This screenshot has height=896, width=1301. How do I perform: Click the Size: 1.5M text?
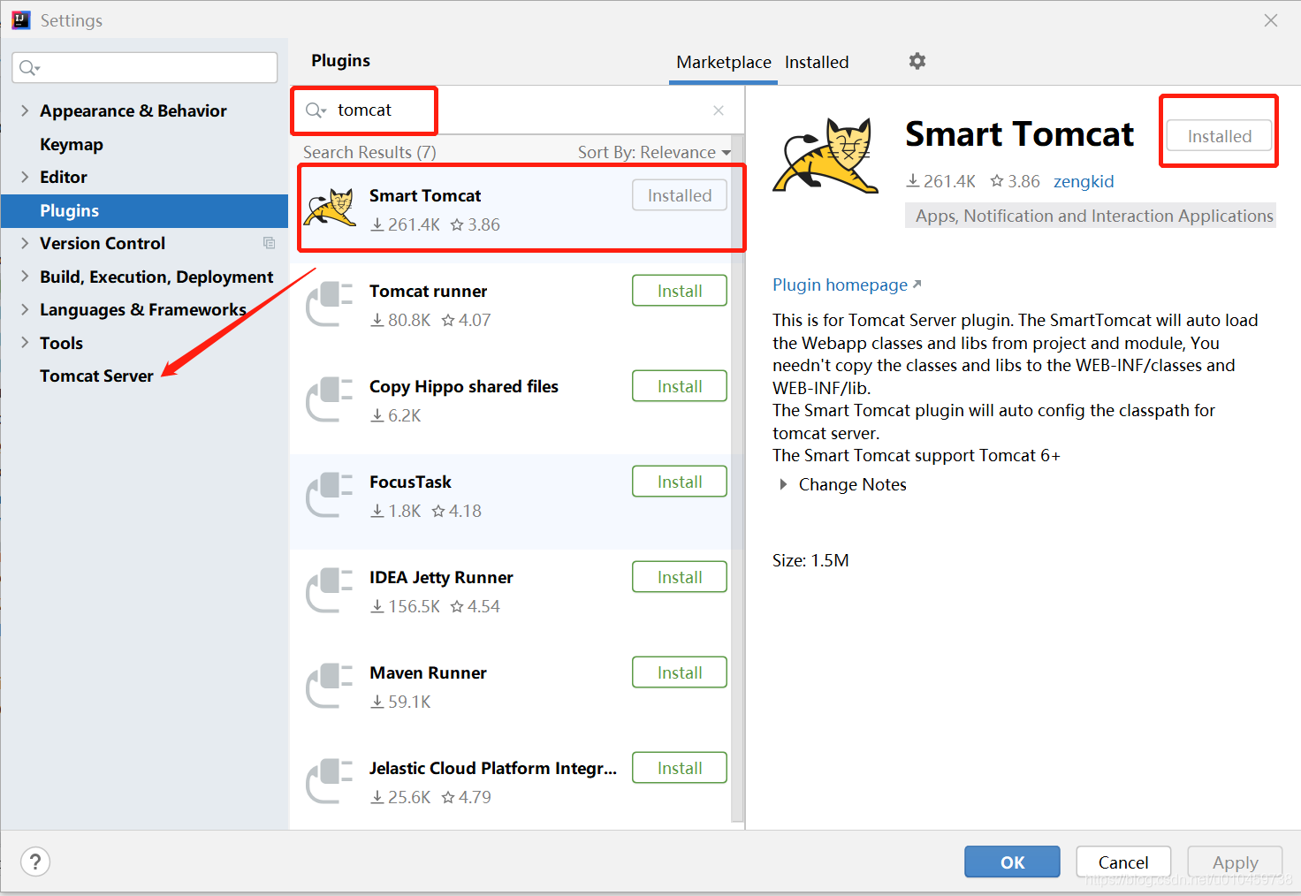pos(810,560)
